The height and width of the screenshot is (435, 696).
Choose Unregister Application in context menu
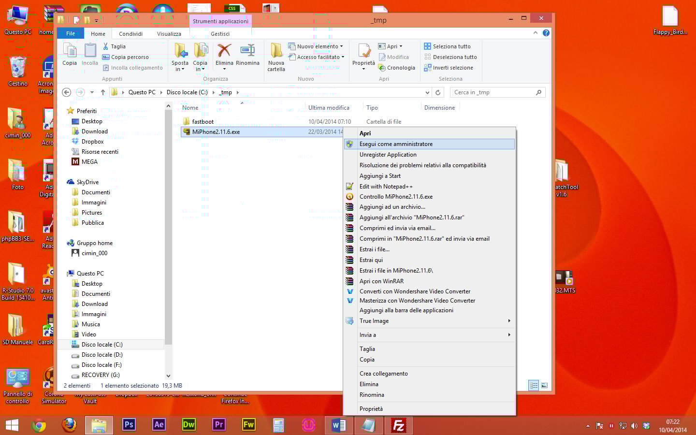[x=429, y=155]
